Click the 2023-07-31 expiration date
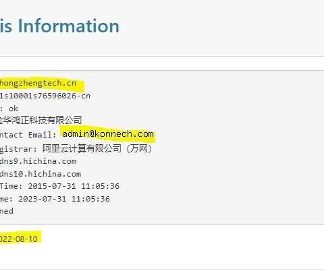The image size is (324, 271). pyautogui.click(x=43, y=199)
